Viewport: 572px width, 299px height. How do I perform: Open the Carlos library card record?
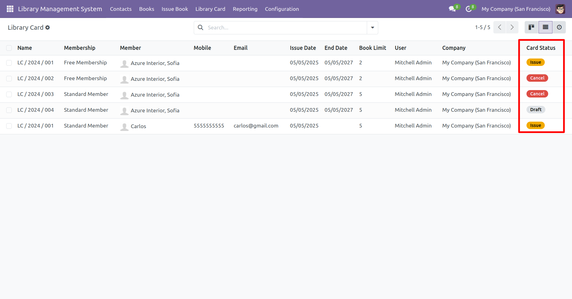coord(138,126)
